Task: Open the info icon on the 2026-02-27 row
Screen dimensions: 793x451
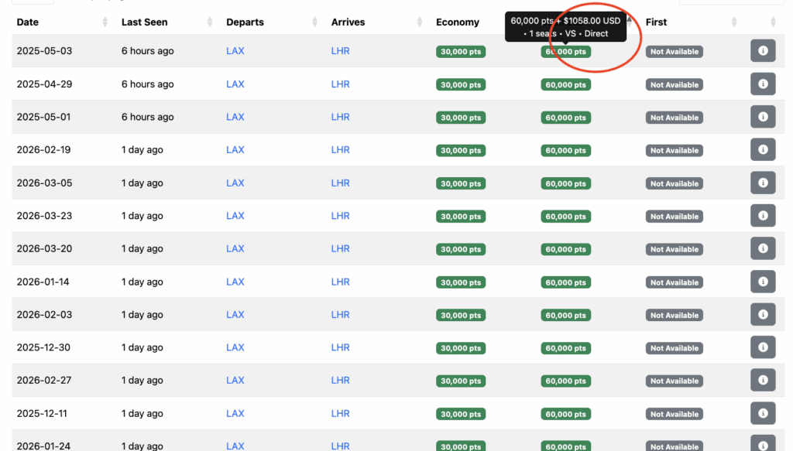Action: [x=763, y=380]
